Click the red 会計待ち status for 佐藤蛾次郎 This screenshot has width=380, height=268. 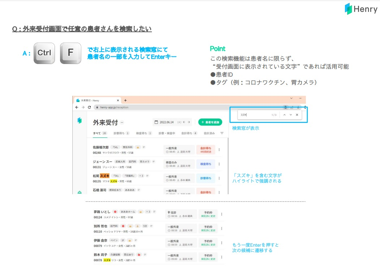tap(205, 150)
